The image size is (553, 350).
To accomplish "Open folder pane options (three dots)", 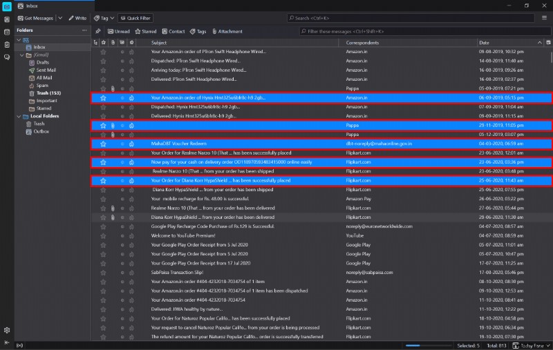I will (84, 30).
